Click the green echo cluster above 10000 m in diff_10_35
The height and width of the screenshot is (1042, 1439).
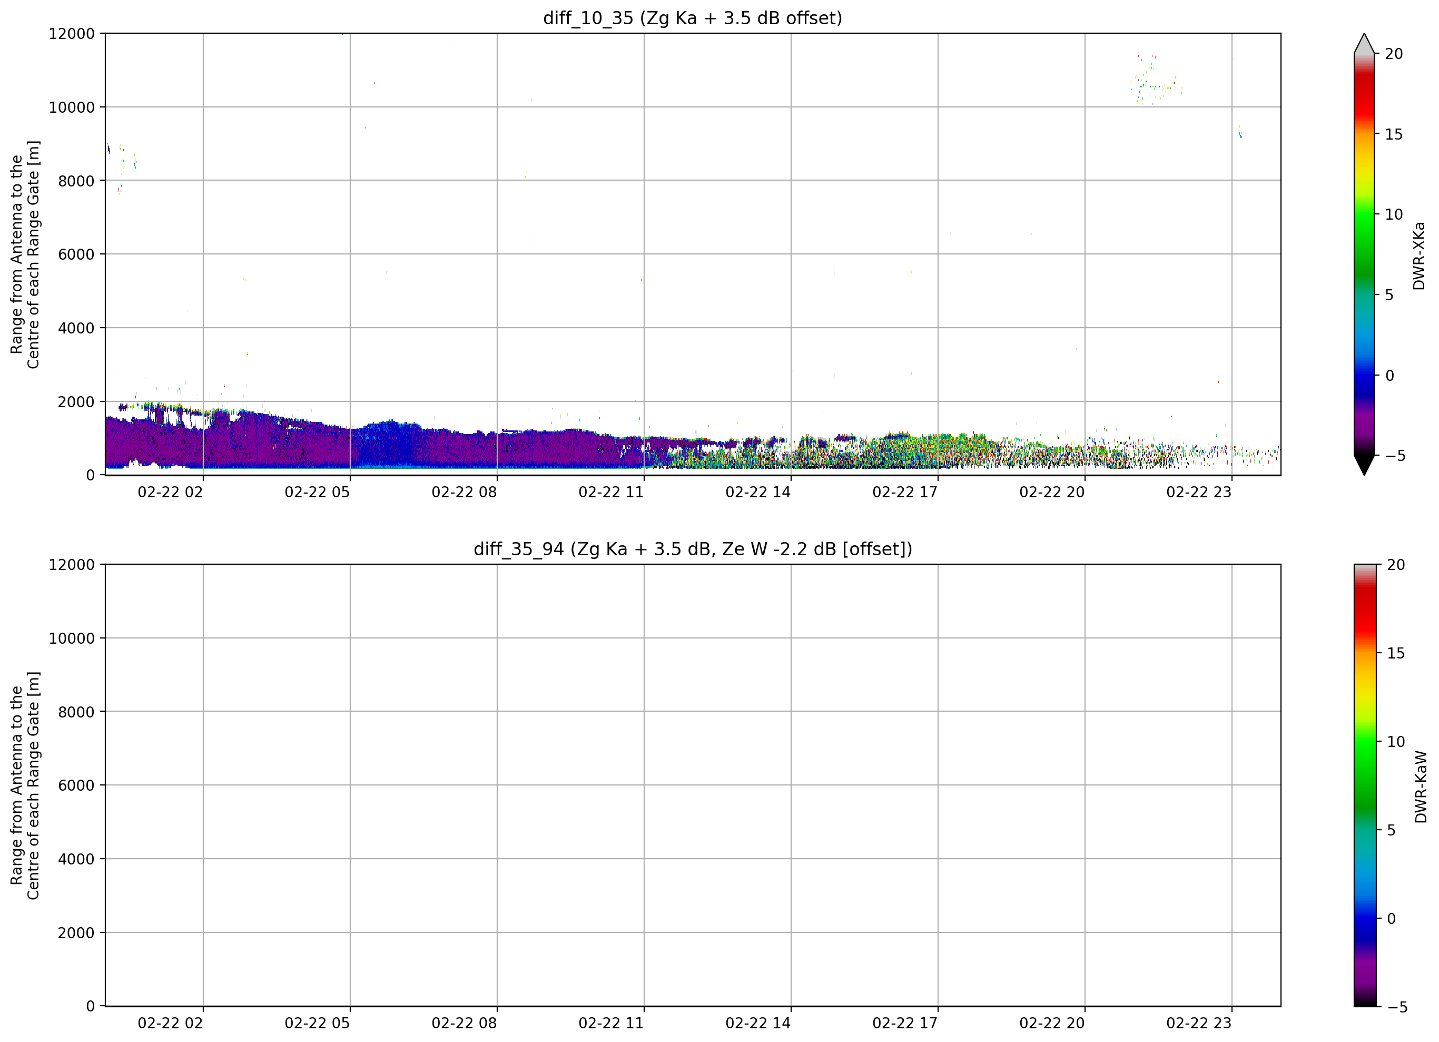click(1156, 81)
